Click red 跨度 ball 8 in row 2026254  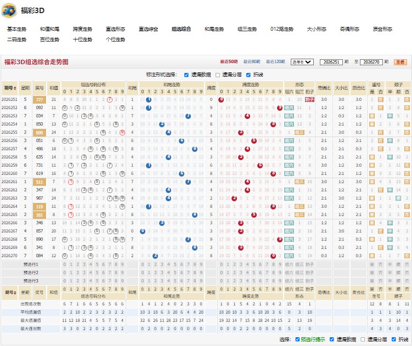pos(273,124)
